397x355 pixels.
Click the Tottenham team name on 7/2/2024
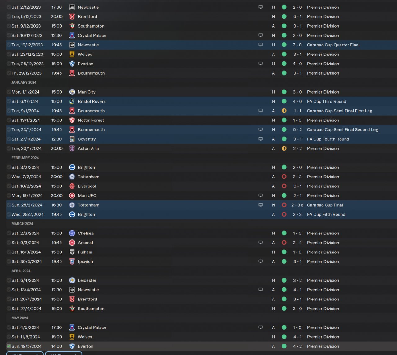tap(88, 177)
